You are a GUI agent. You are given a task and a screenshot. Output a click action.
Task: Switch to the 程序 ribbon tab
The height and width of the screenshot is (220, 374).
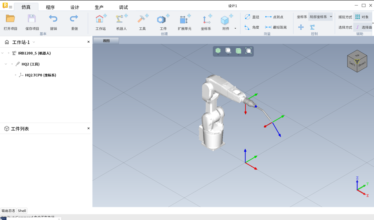[x=50, y=7]
